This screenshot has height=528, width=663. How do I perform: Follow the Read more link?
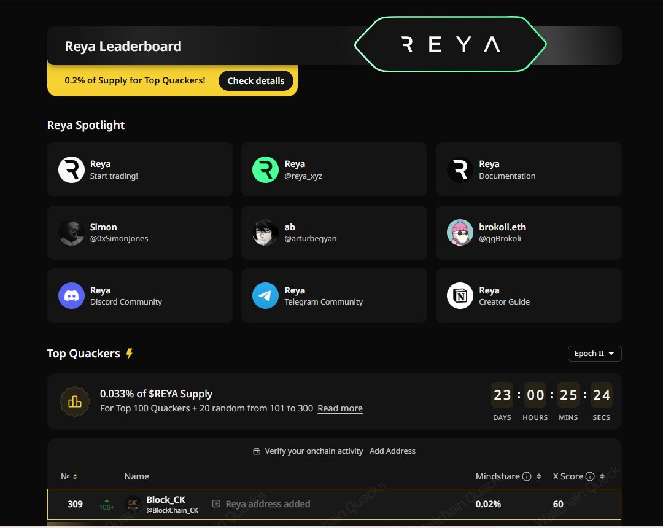340,408
